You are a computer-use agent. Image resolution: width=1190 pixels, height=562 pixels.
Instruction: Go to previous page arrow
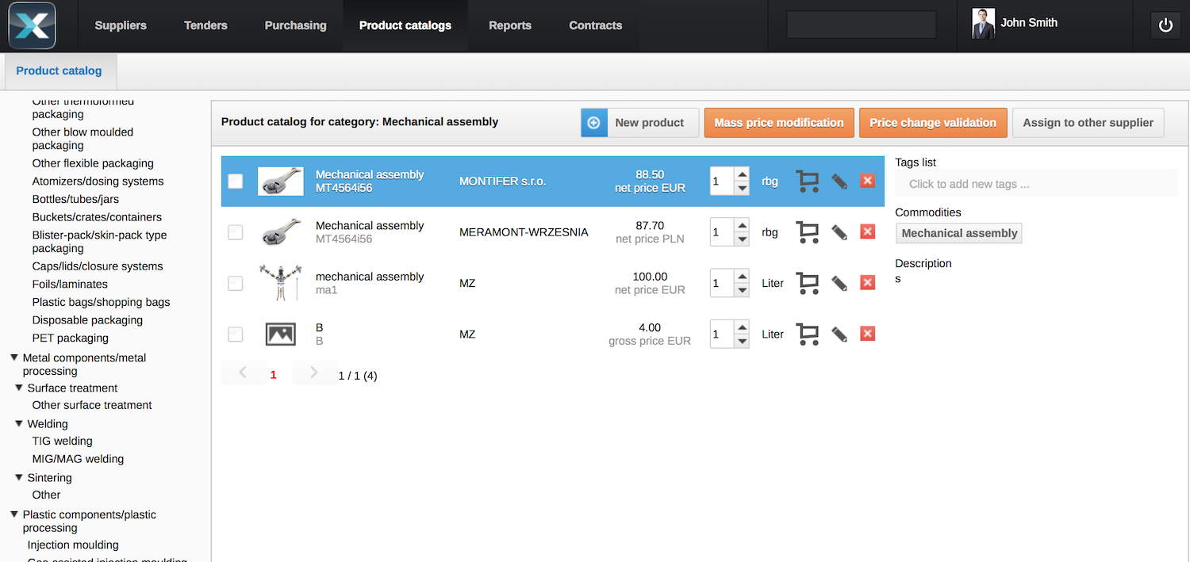pos(243,373)
